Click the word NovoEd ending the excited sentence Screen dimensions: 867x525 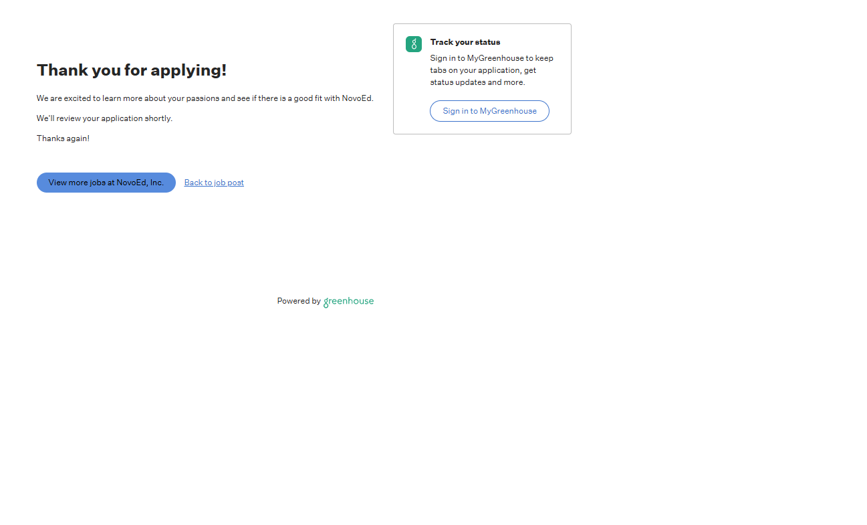(x=356, y=98)
